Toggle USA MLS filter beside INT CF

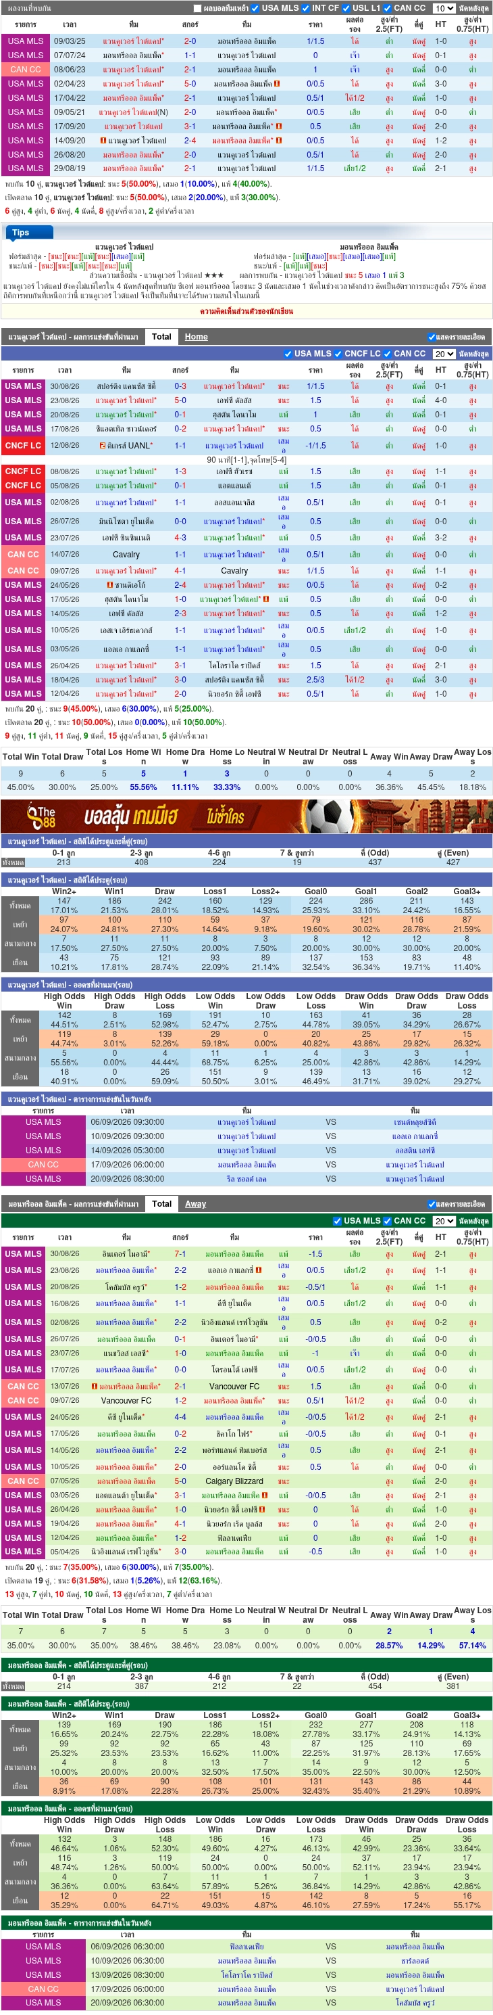pyautogui.click(x=255, y=9)
